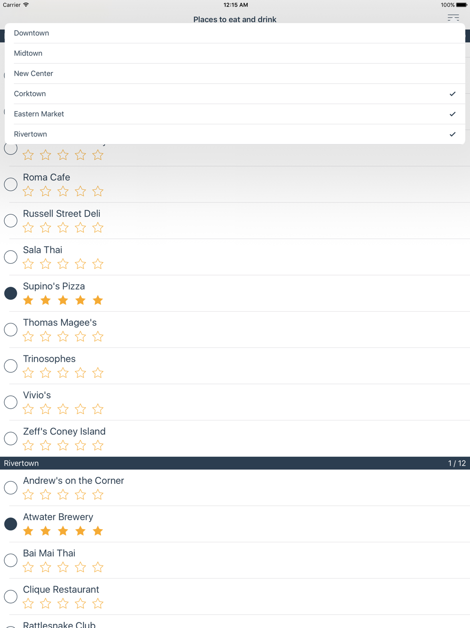Mark Bai Mai Thai as visited
The image size is (470, 628).
(11, 560)
